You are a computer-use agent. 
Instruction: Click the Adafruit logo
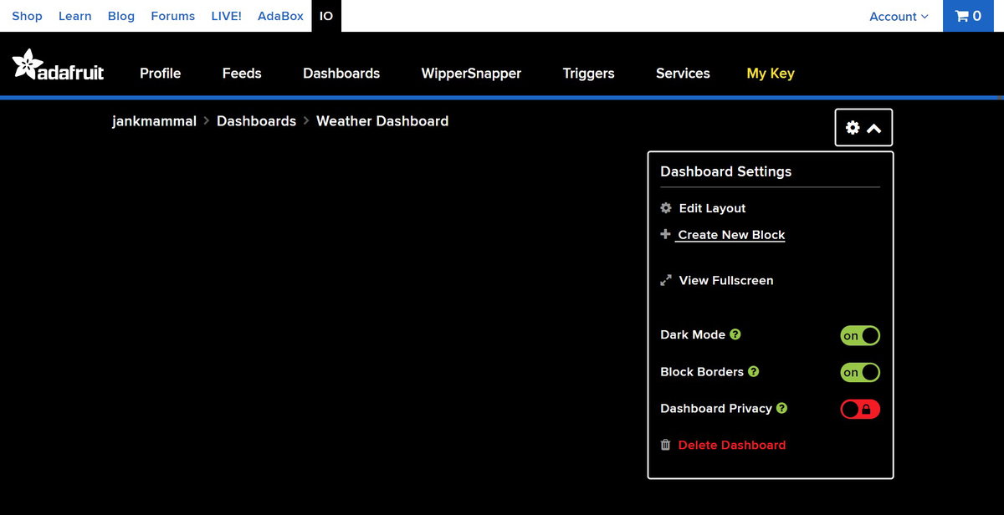58,65
